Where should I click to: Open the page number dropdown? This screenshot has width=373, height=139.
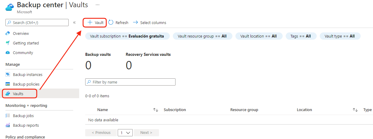pyautogui.click(x=125, y=132)
